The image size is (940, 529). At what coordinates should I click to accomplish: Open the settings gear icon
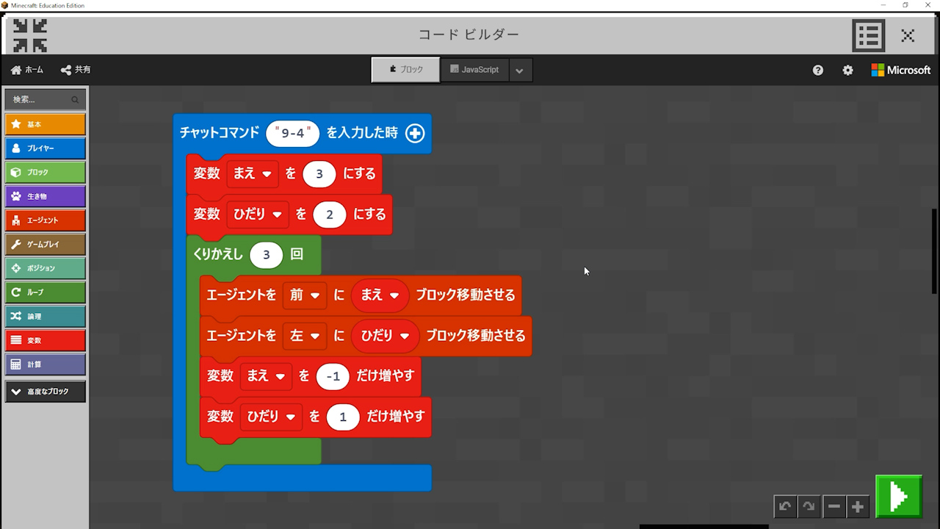pos(847,71)
